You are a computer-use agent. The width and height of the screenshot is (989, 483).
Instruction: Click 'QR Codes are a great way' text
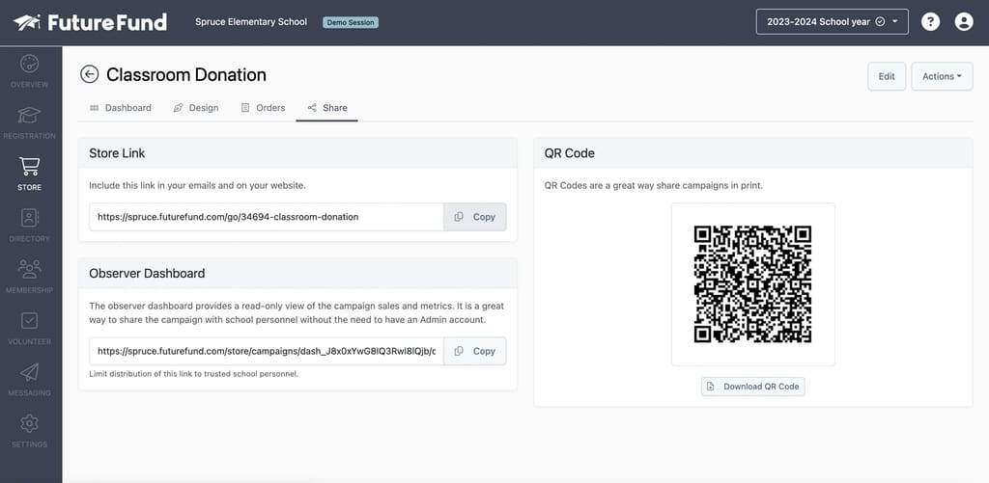(x=654, y=186)
